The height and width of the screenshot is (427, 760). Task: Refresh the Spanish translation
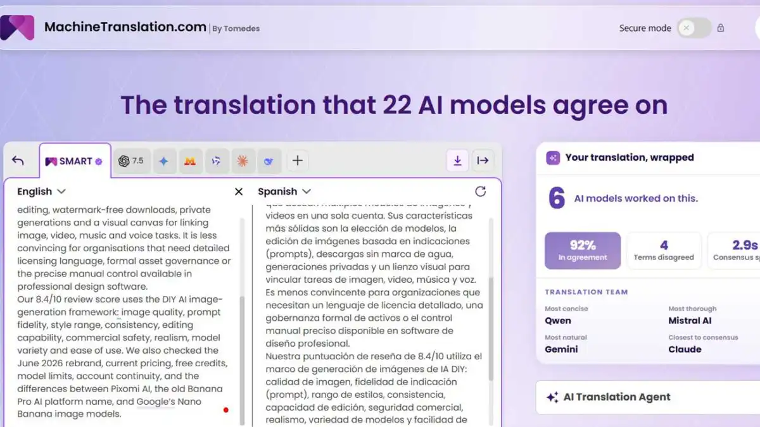coord(481,191)
